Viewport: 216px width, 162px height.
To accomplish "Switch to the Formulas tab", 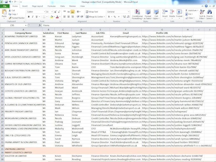I will coord(52,6).
